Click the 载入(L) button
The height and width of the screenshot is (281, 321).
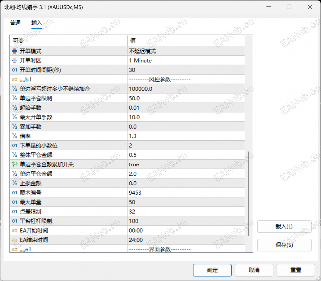tap(284, 227)
